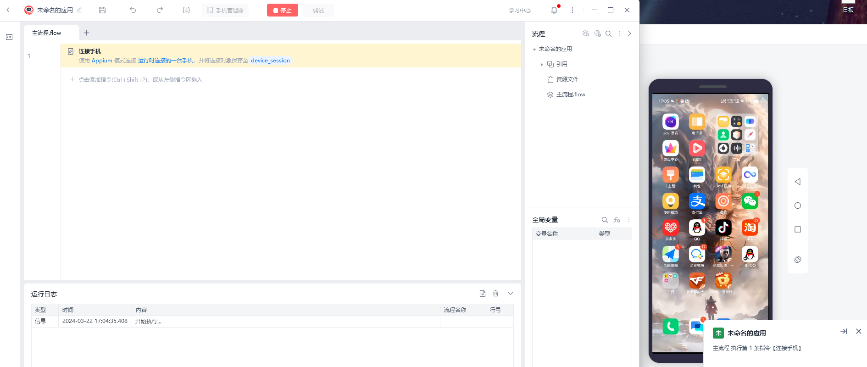Click the device_session variable link
The image size is (867, 367).
270,61
